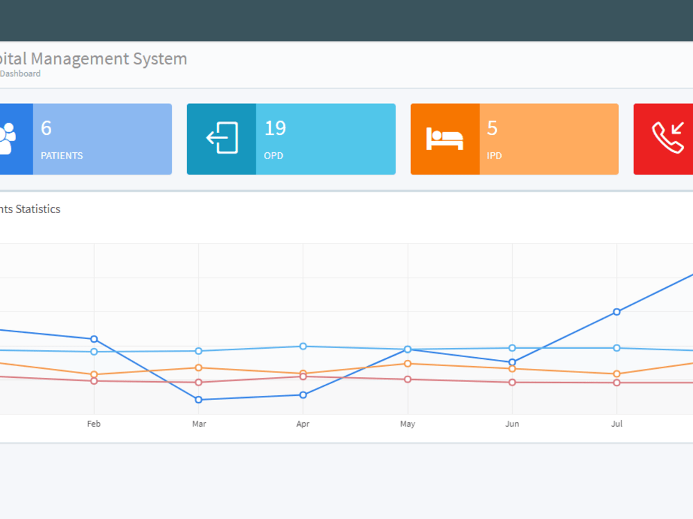This screenshot has height=519, width=693.
Task: Click the Apr axis label
Action: [303, 424]
